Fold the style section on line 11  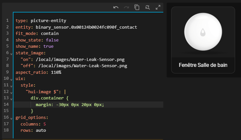pos(11,86)
